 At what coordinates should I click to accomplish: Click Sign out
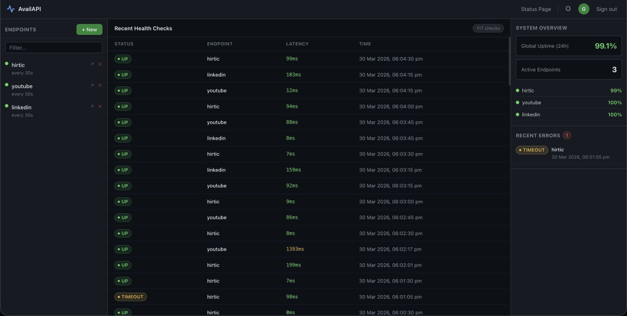pyautogui.click(x=606, y=9)
